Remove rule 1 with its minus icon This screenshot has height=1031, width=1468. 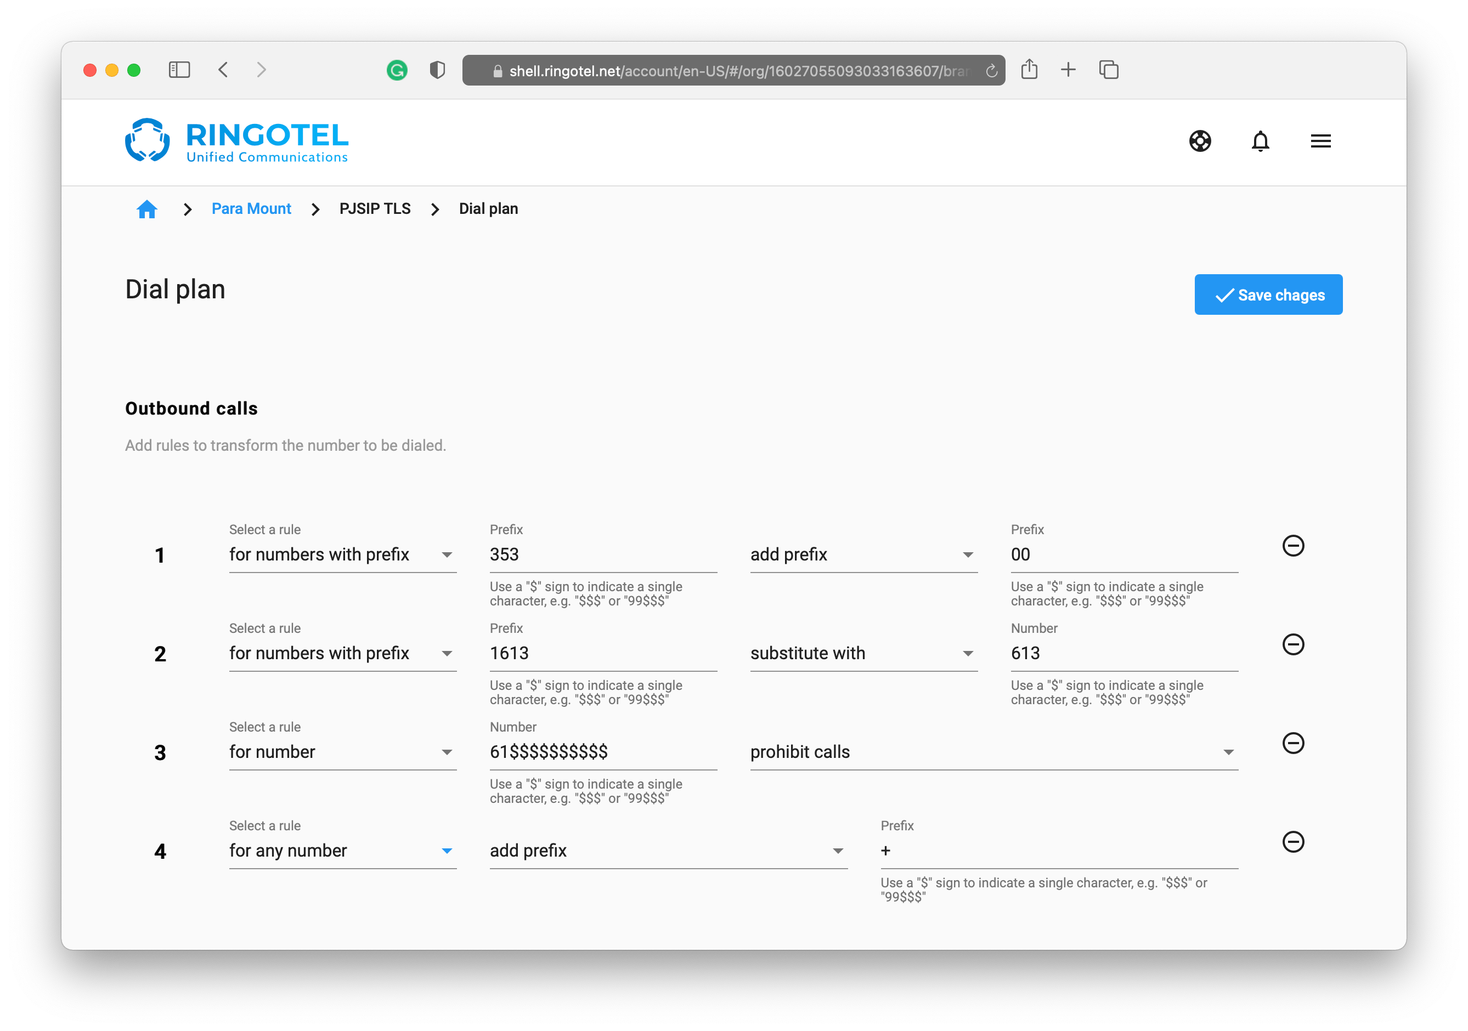pyautogui.click(x=1294, y=545)
